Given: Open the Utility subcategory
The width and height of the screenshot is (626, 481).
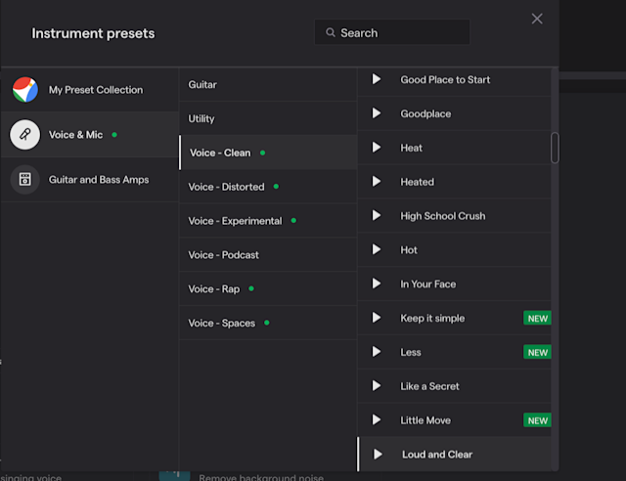Looking at the screenshot, I should point(268,118).
